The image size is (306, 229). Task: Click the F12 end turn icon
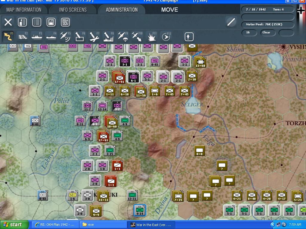[x=166, y=37]
